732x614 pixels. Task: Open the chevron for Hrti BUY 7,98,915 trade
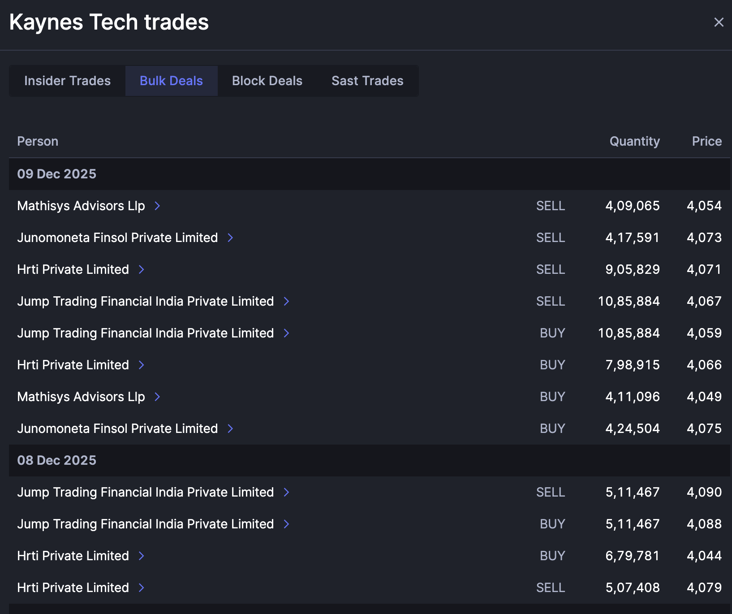pyautogui.click(x=142, y=365)
